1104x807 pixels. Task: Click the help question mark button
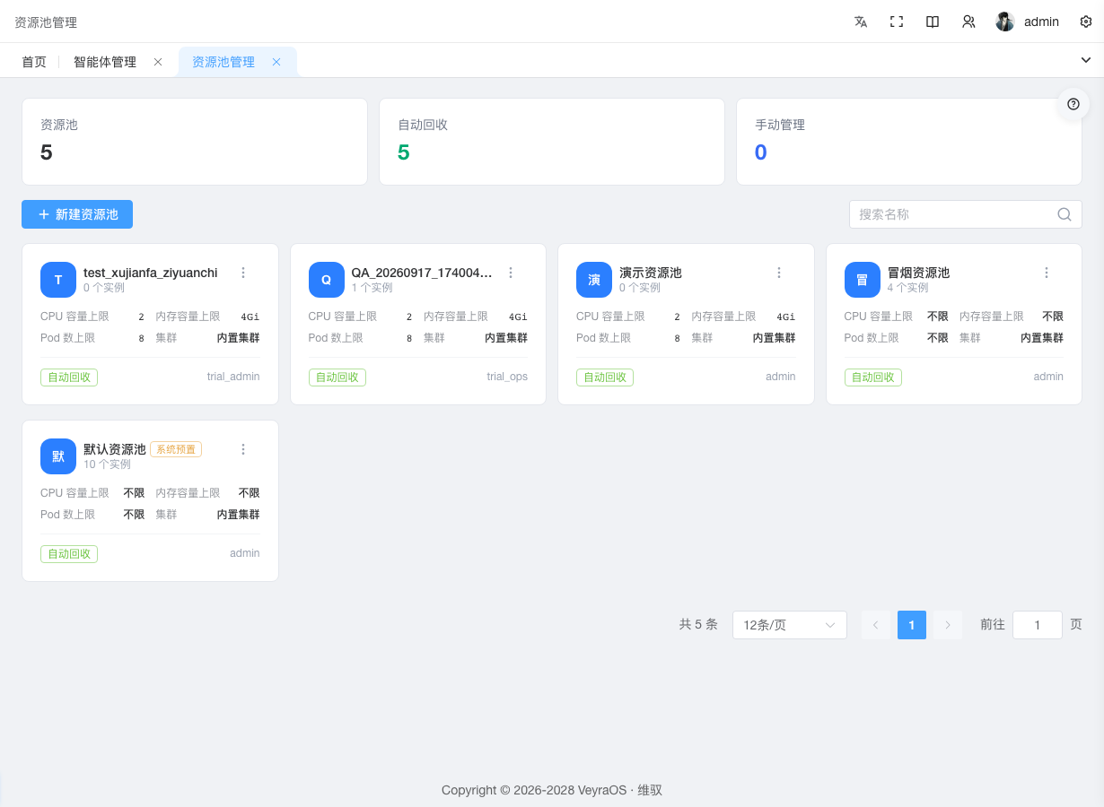point(1073,104)
